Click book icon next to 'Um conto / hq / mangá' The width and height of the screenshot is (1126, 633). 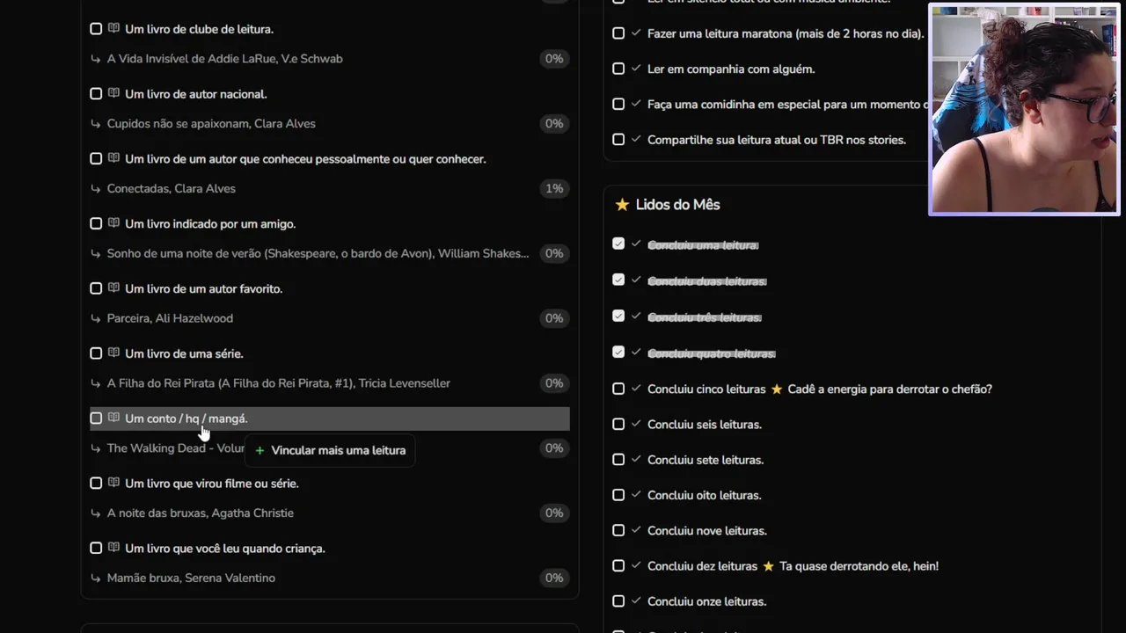113,418
